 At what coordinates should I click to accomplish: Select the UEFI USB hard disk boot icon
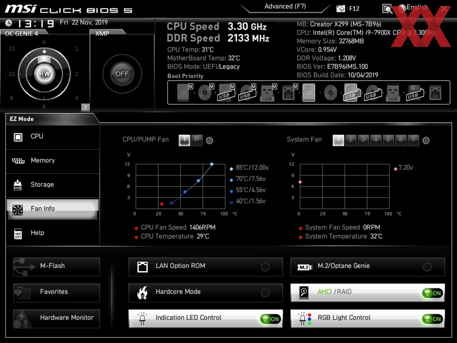(226, 92)
